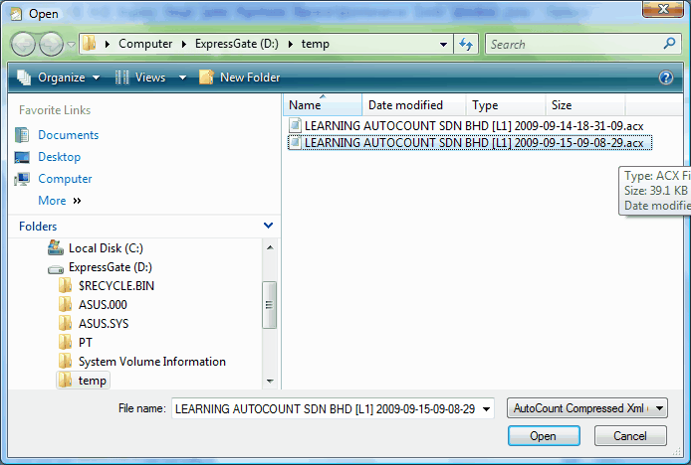Click the Desktop icon in Favorite Links
691x465 pixels.
(x=22, y=157)
